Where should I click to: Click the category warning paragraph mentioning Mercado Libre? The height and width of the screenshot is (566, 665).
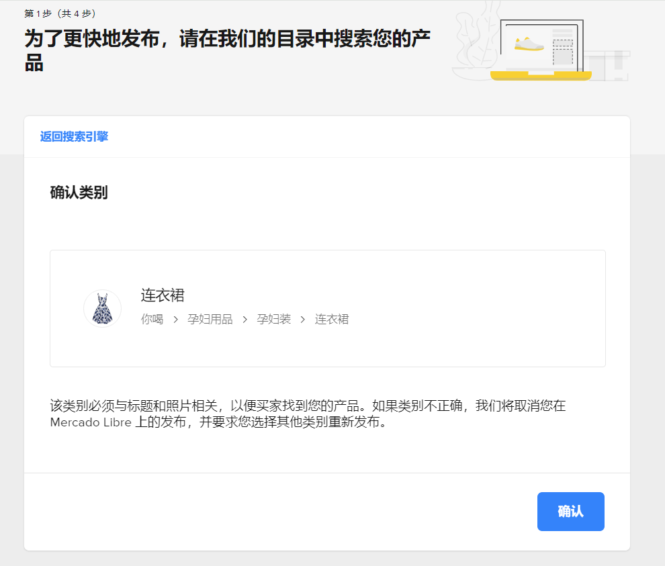(308, 414)
